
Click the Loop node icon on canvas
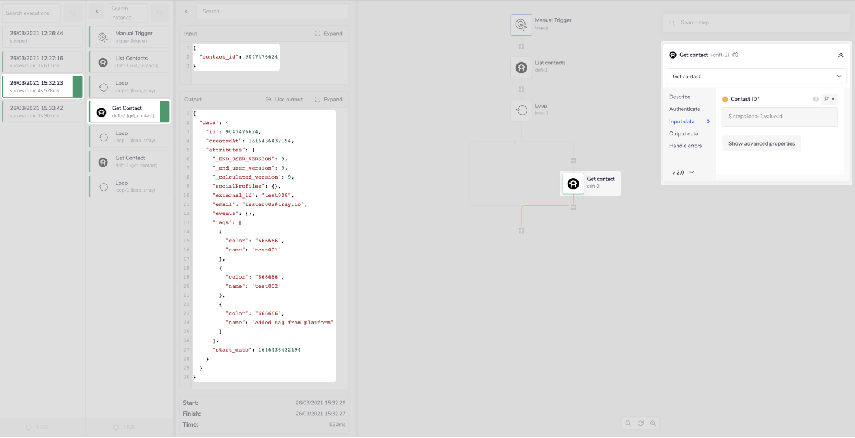point(521,110)
